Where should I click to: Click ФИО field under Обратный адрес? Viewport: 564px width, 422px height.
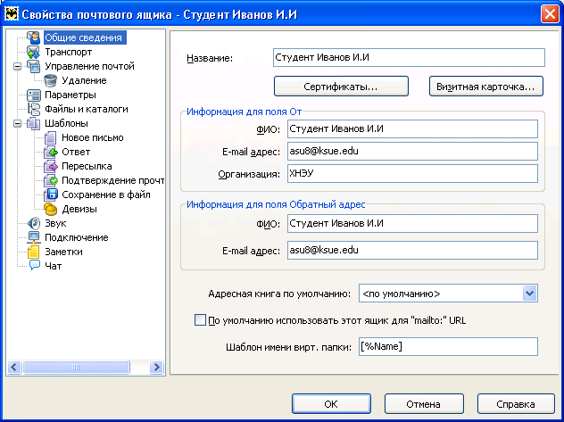tap(412, 224)
